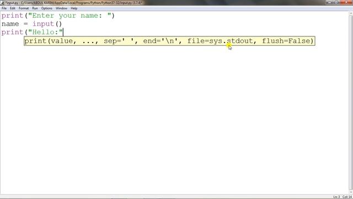The height and width of the screenshot is (199, 353).
Task: Open the File menu
Action: [x=4, y=8]
